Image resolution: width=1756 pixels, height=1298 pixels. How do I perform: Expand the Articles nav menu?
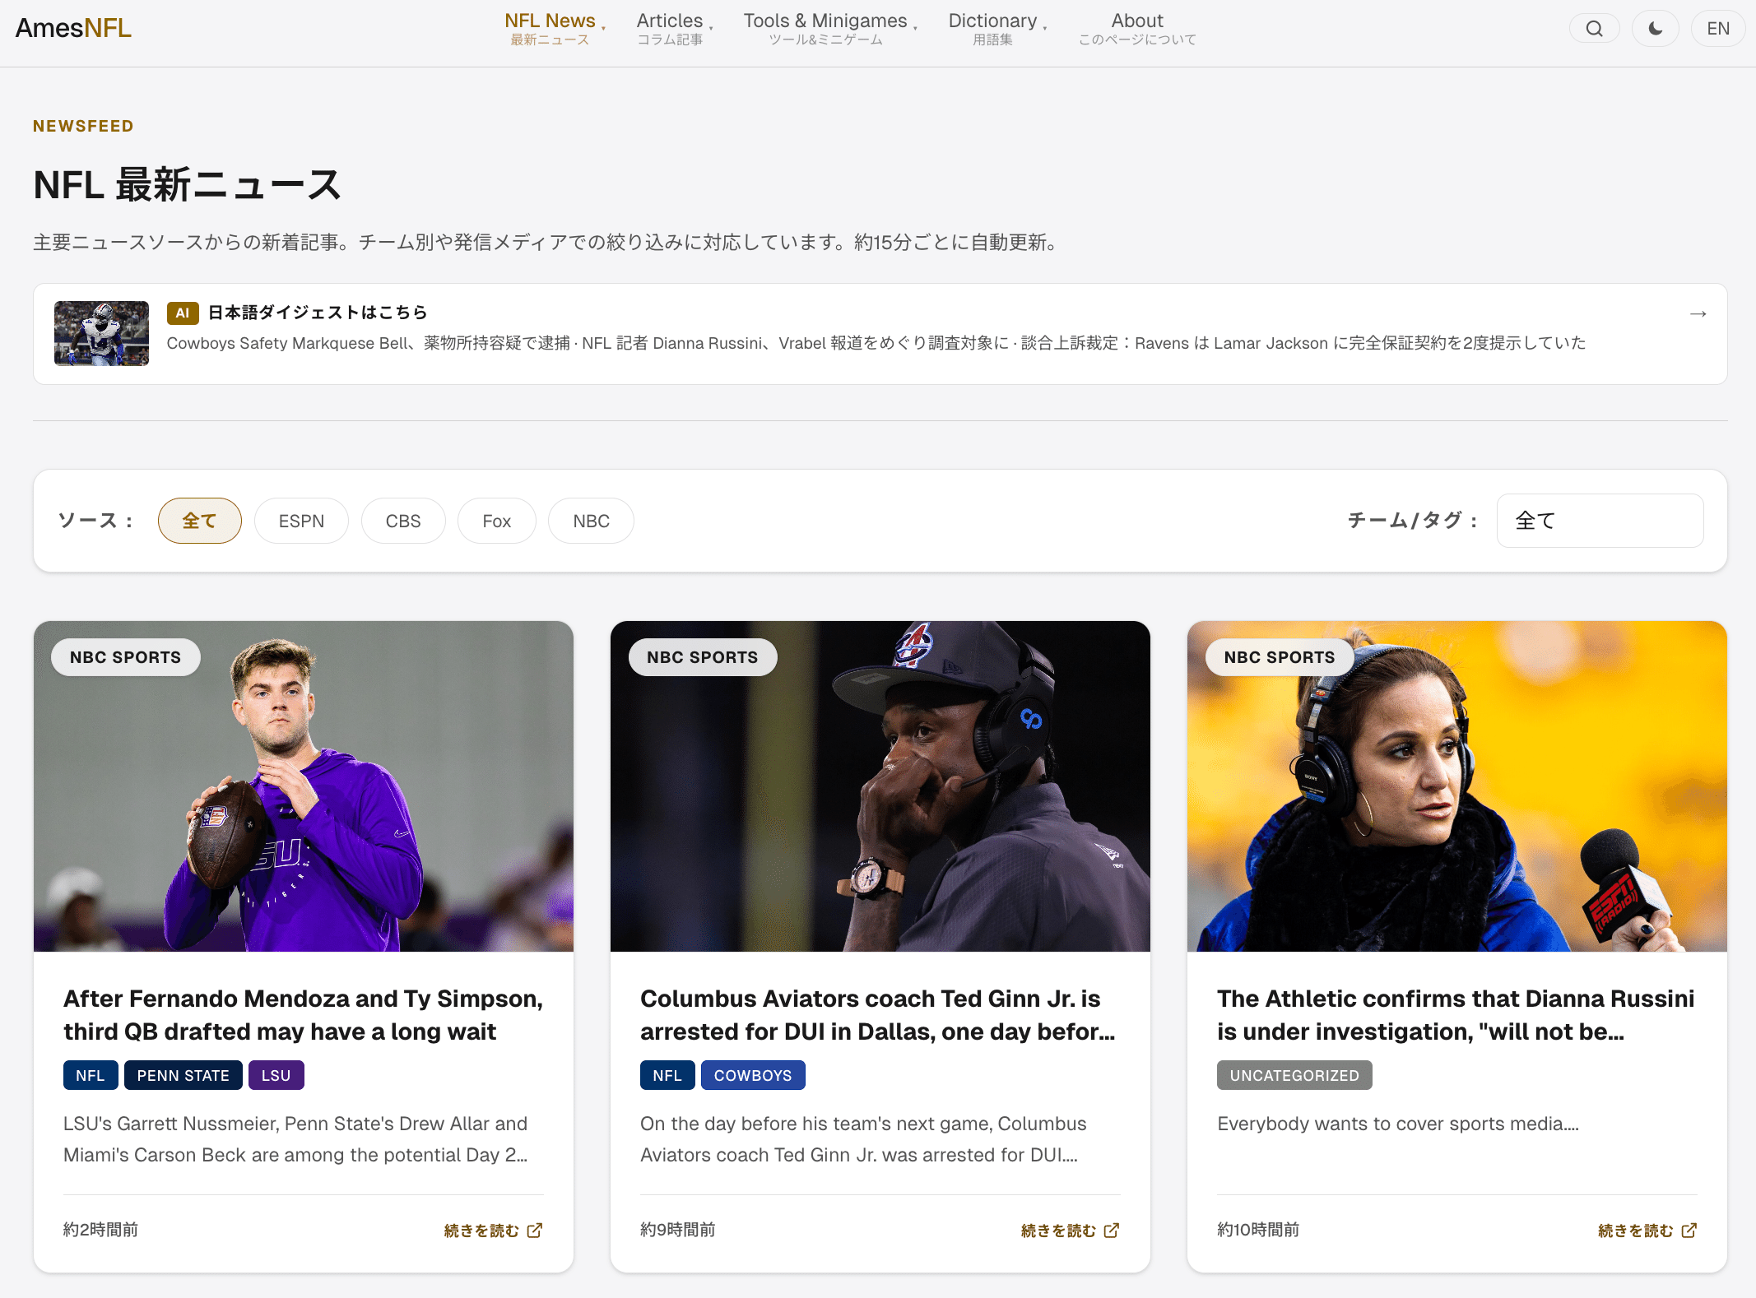(670, 28)
